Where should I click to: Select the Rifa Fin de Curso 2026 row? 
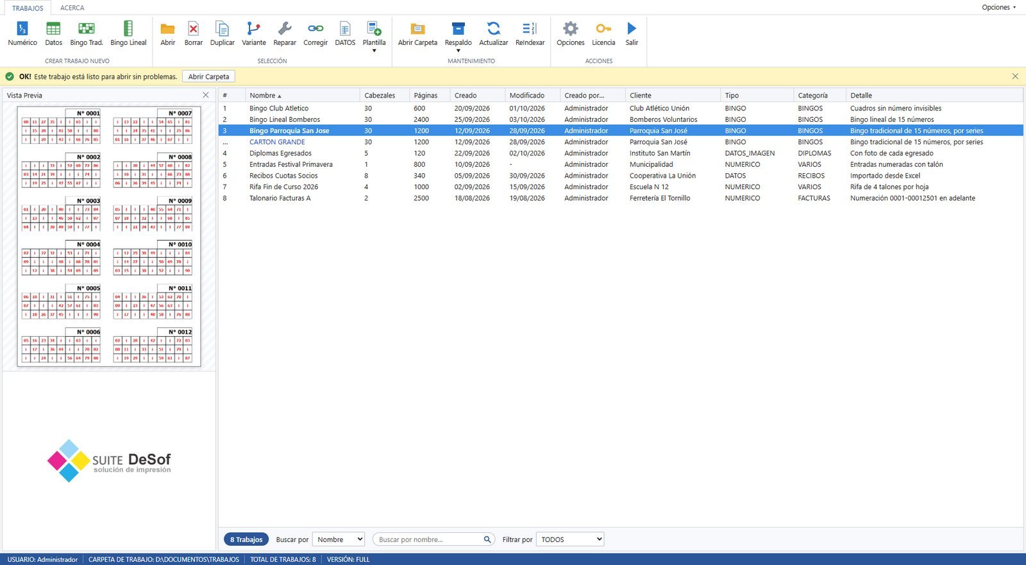tap(621, 187)
